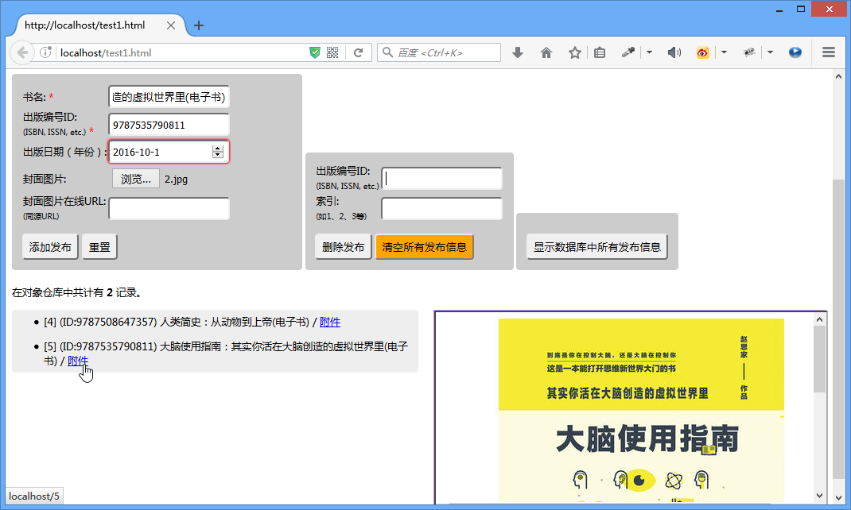Open the QR code icon in address bar
The height and width of the screenshot is (510, 851).
[x=332, y=52]
